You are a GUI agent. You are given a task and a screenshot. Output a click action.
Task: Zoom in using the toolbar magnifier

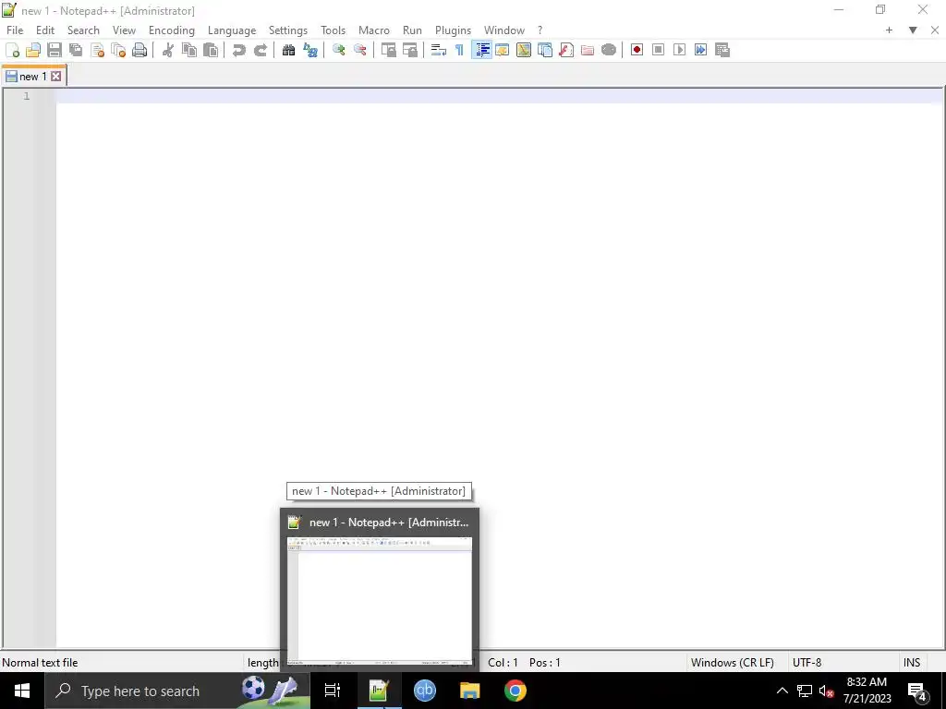click(339, 50)
